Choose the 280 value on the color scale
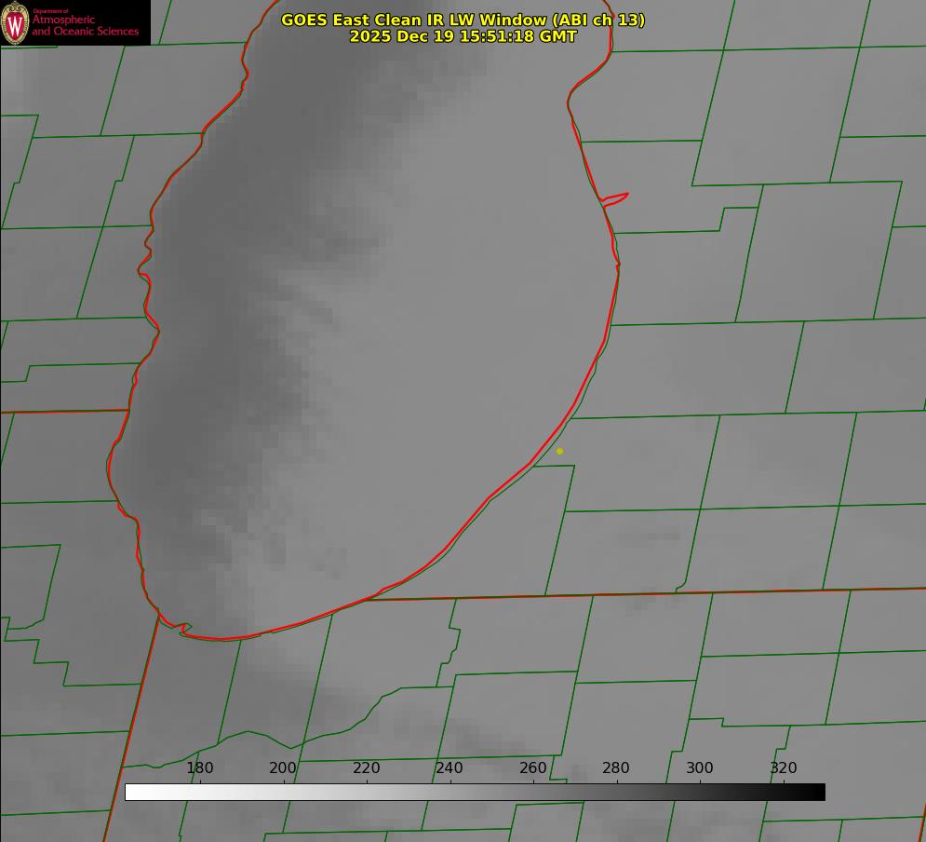The width and height of the screenshot is (926, 842). [x=616, y=767]
